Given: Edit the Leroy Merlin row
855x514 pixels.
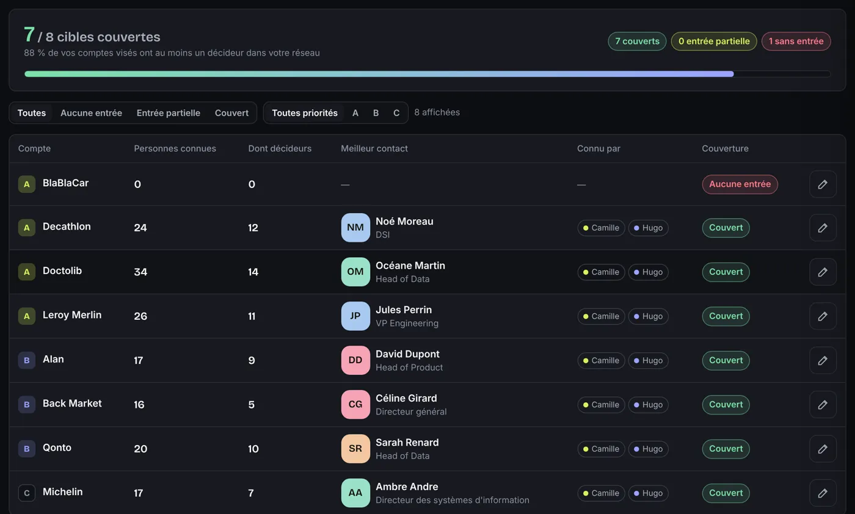Looking at the screenshot, I should pos(823,316).
